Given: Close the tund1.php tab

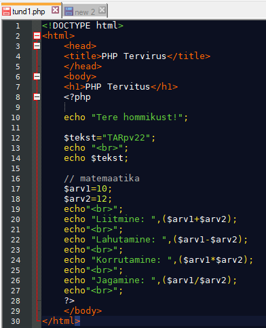Looking at the screenshot, I should click(55, 10).
